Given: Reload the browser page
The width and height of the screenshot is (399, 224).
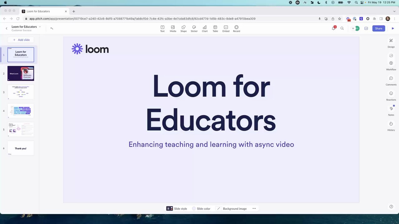Looking at the screenshot, I should [17, 19].
